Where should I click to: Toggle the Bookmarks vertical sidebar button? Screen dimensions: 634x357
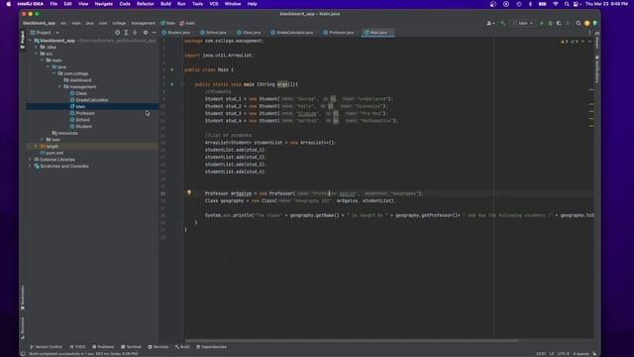click(x=22, y=297)
